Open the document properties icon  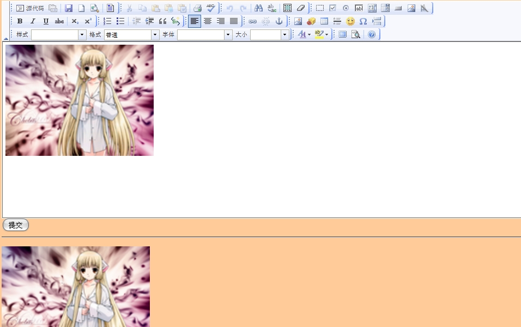[53, 8]
